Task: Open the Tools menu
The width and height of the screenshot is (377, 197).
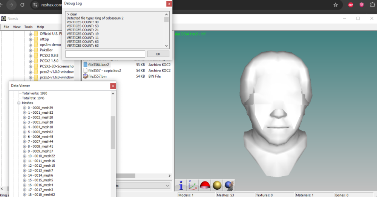Action: [x=28, y=27]
